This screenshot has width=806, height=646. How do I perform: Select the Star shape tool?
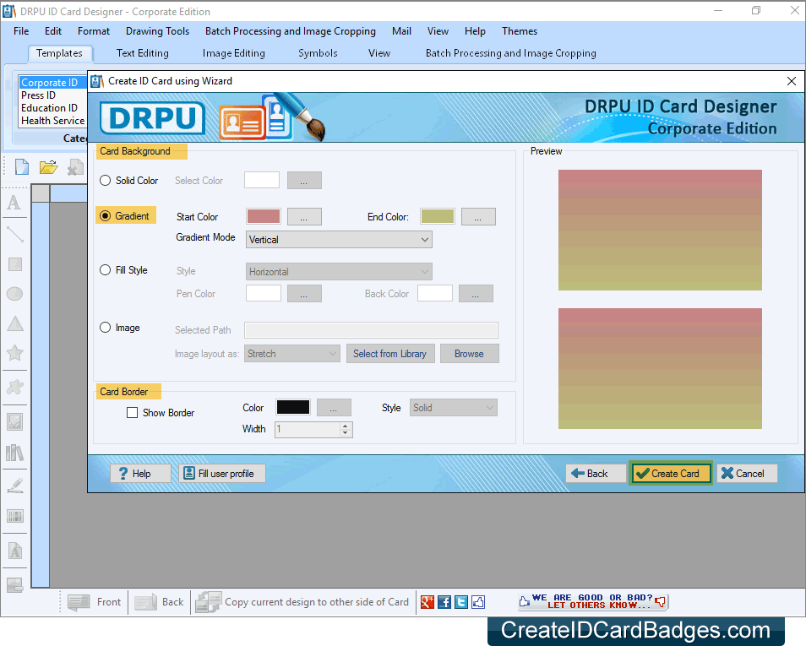click(x=15, y=353)
